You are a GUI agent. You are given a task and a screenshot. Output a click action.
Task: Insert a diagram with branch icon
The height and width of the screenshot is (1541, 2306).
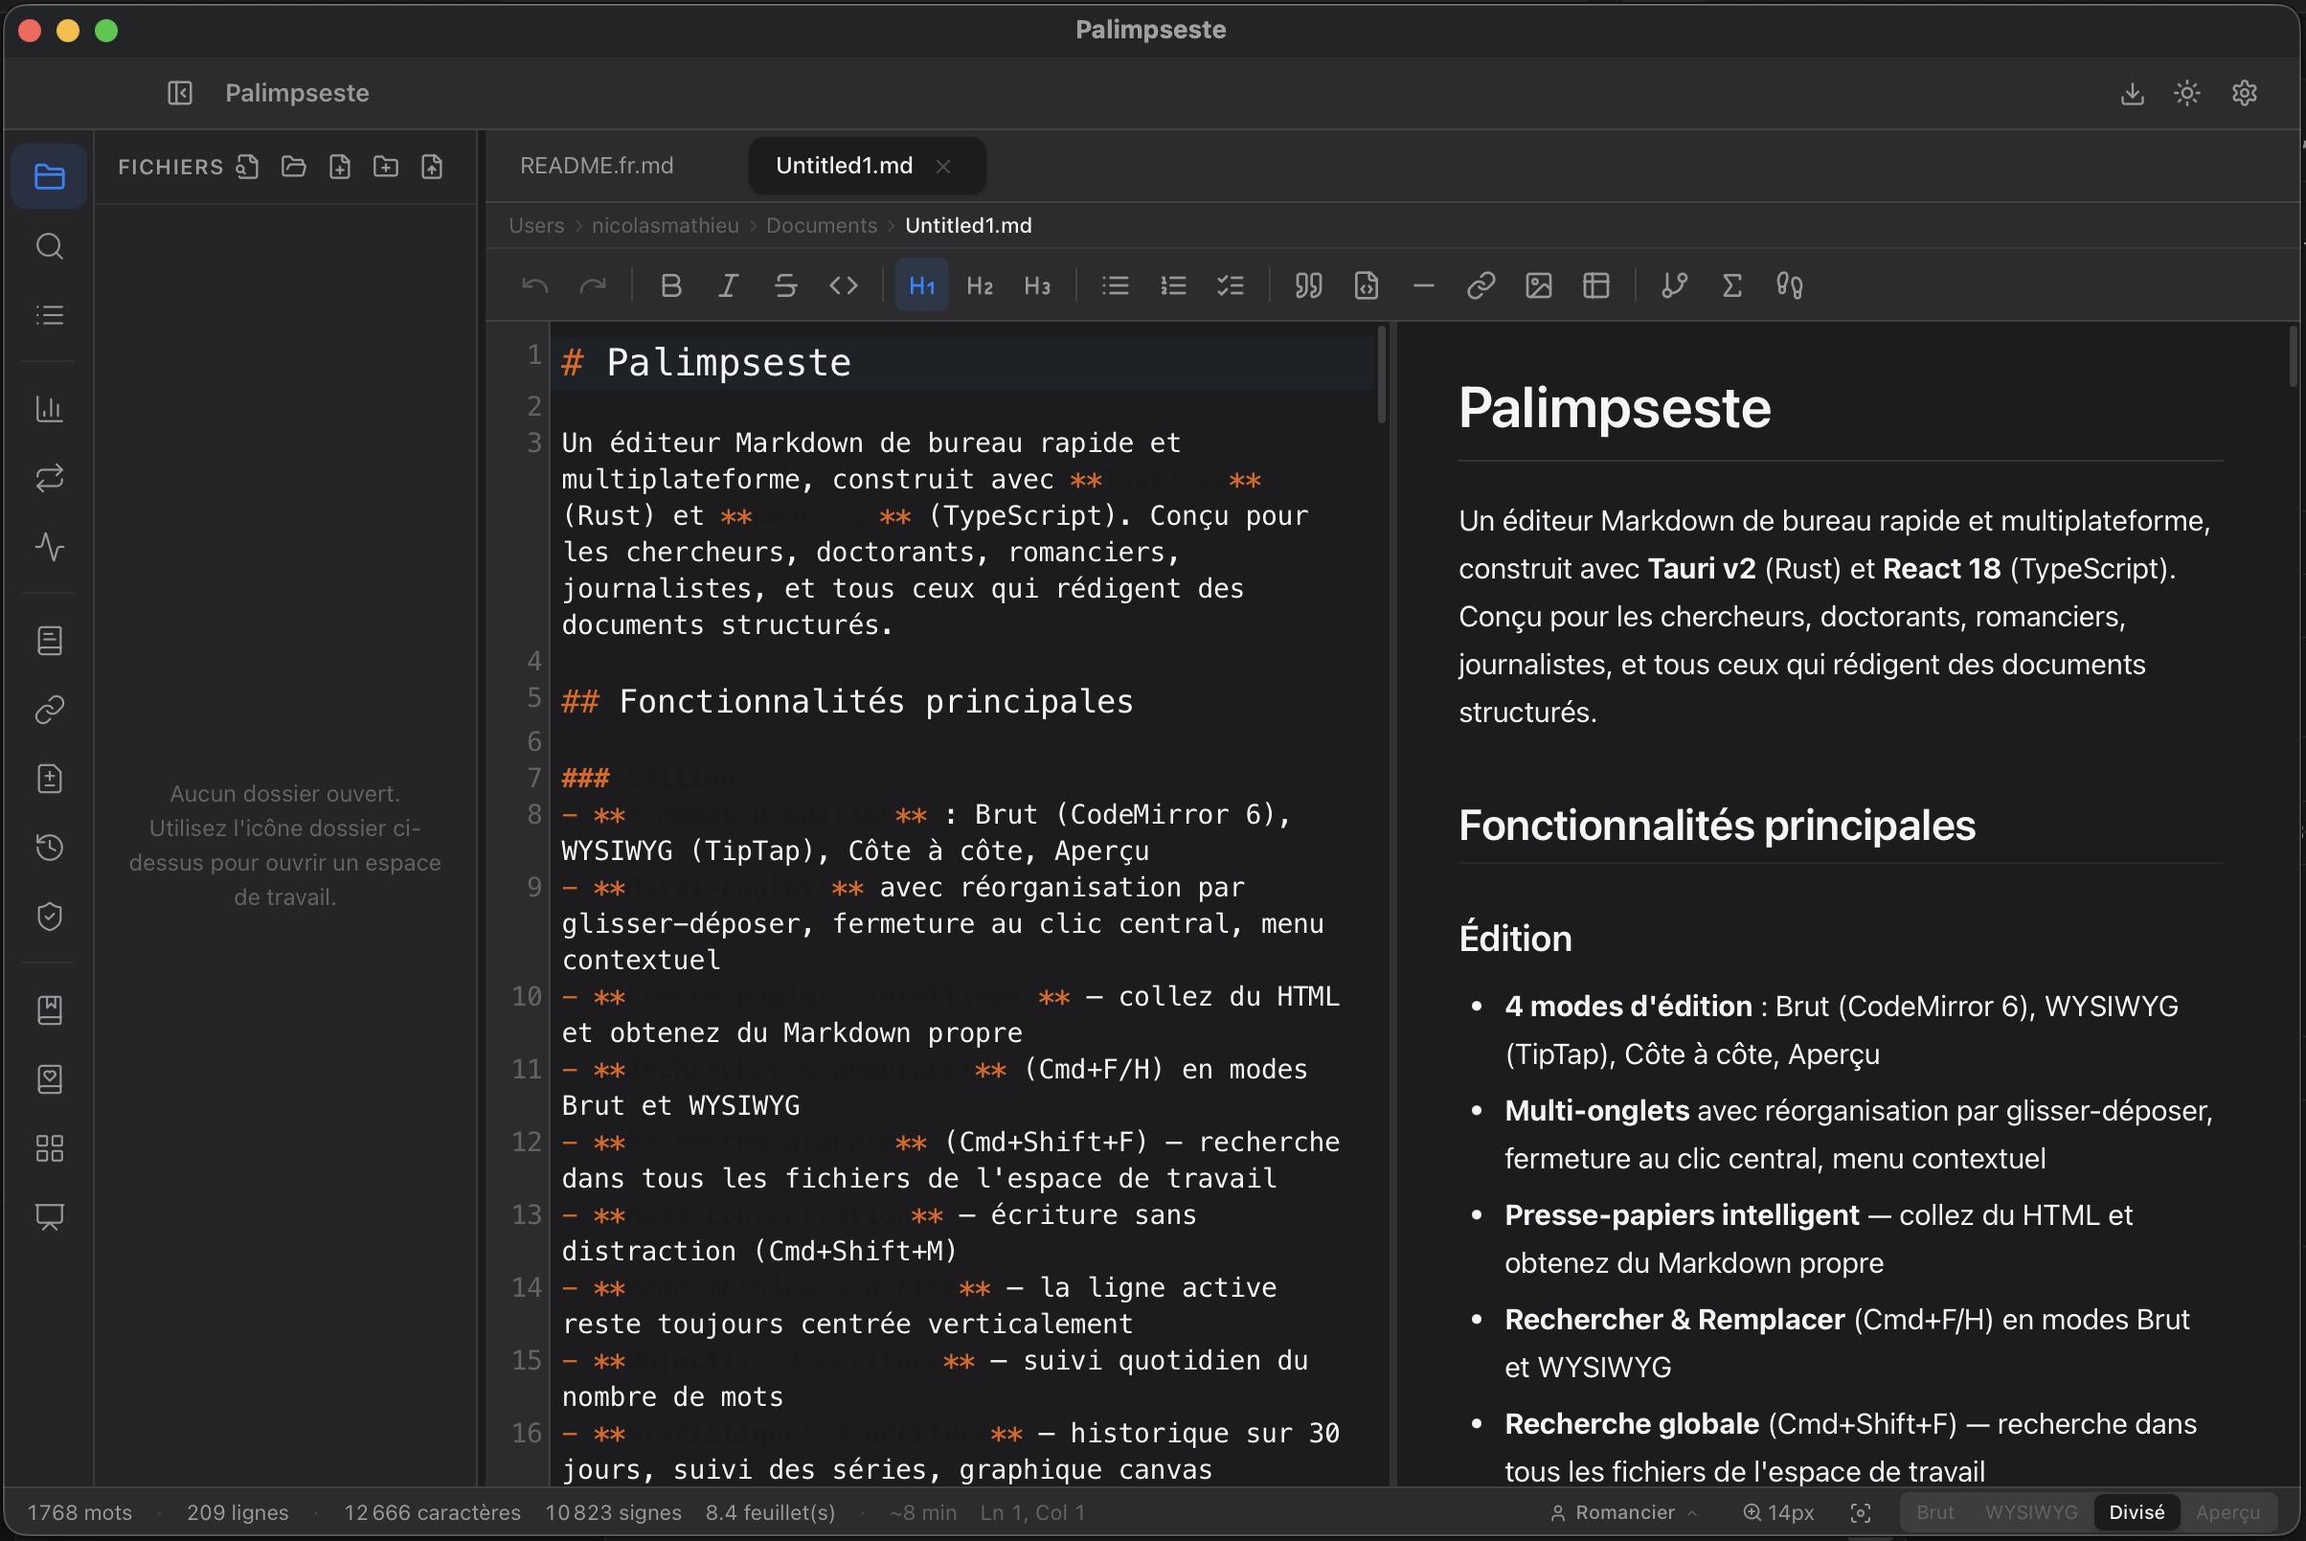pos(1674,285)
